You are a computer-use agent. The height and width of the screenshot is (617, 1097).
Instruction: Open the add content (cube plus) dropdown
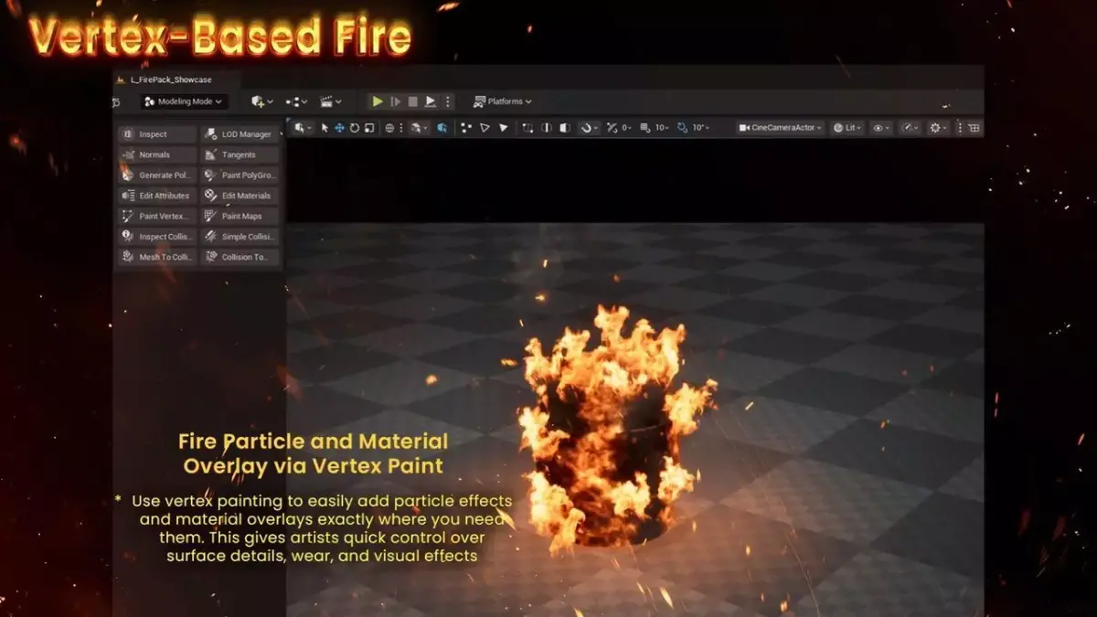(261, 101)
